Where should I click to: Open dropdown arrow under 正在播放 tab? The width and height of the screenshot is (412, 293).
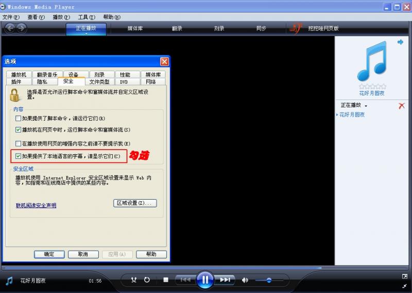pyautogui.click(x=86, y=34)
